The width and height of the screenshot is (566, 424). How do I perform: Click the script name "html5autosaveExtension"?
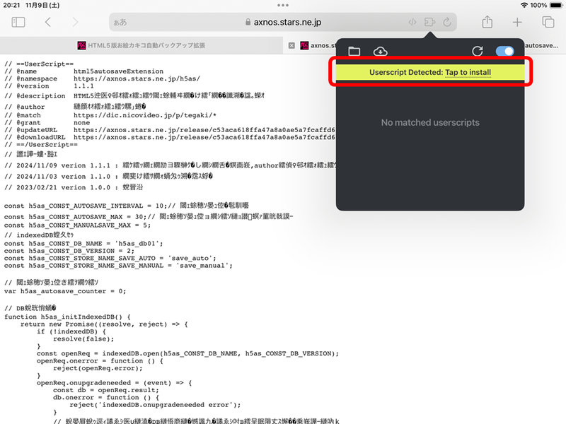(x=118, y=71)
